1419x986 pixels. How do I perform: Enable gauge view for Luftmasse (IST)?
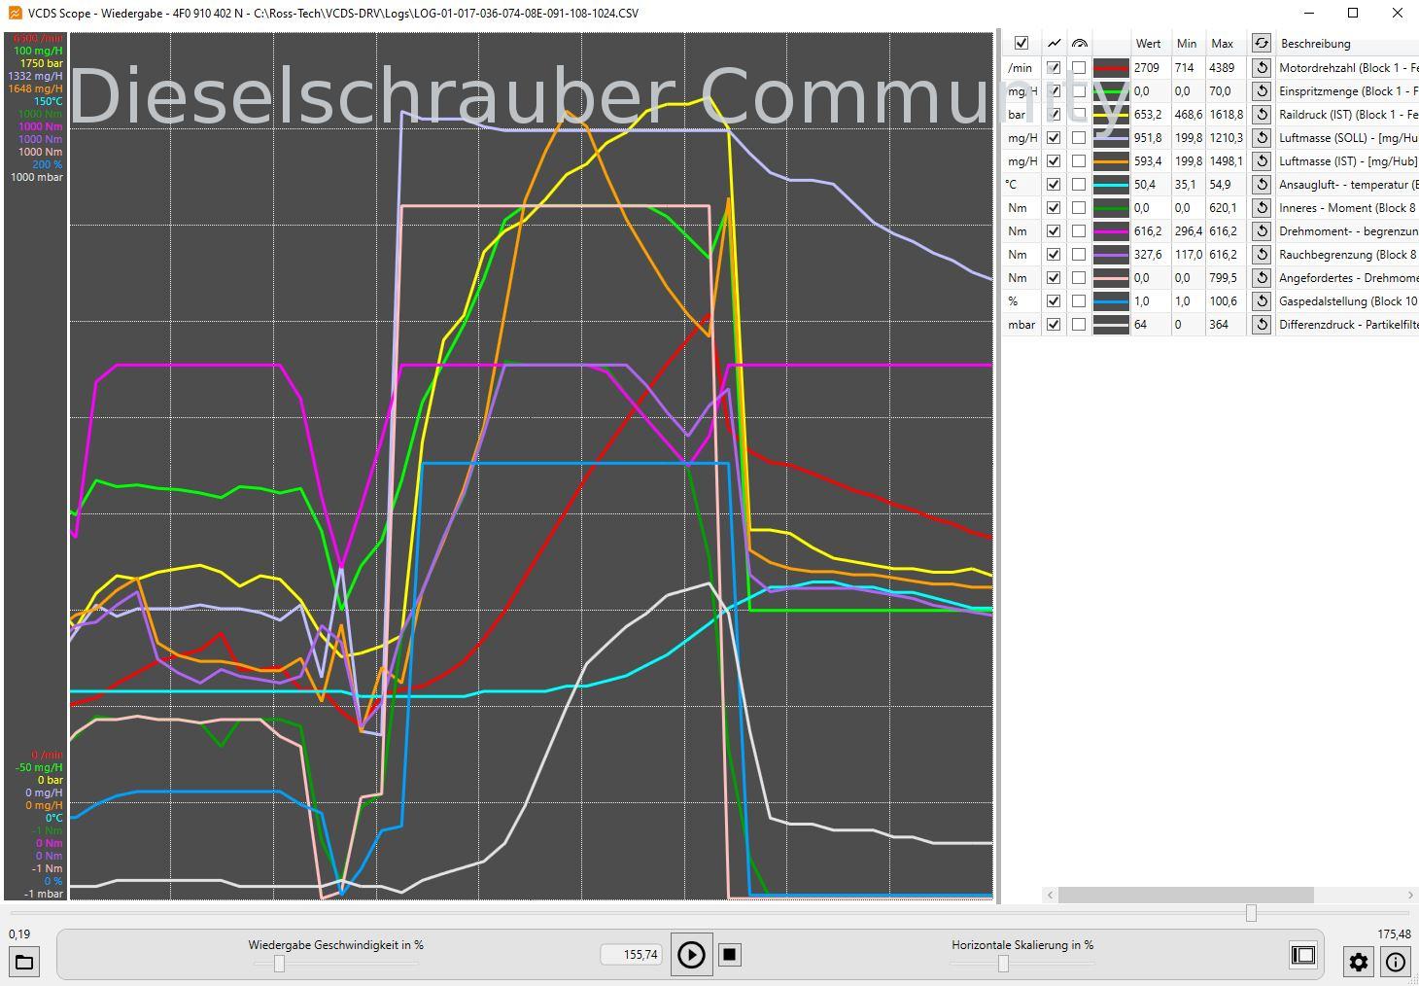point(1079,161)
